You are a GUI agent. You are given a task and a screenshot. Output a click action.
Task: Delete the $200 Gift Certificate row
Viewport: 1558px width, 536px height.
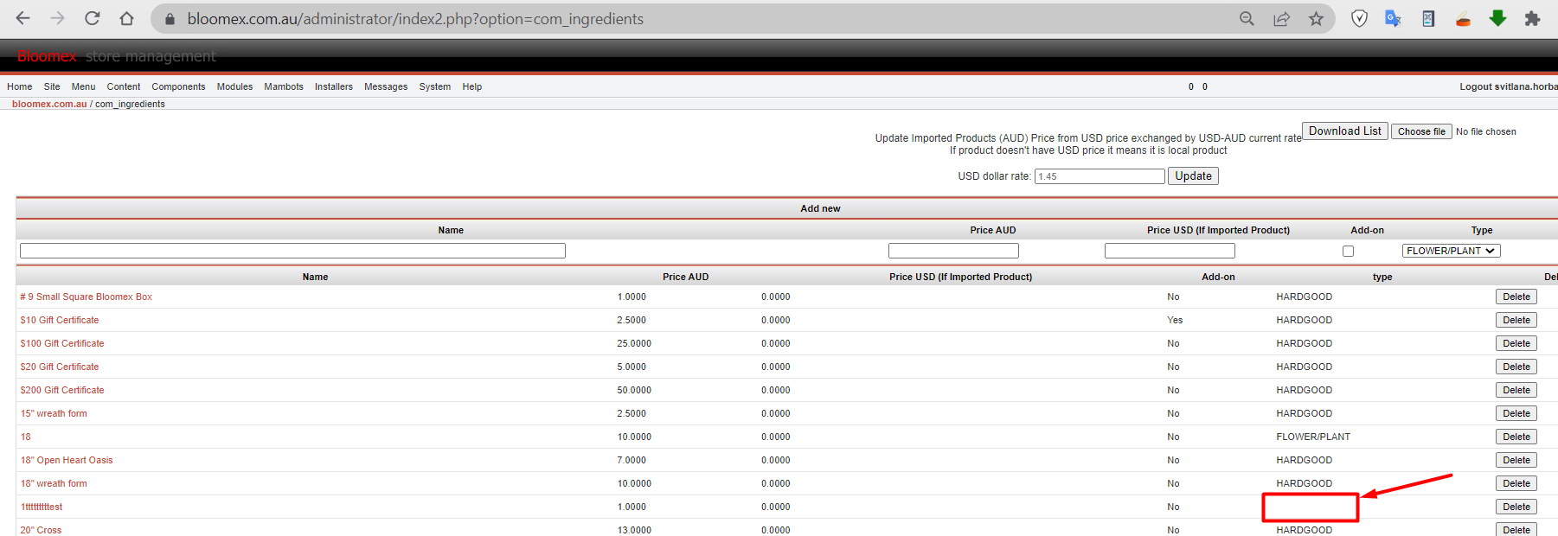pyautogui.click(x=1516, y=390)
